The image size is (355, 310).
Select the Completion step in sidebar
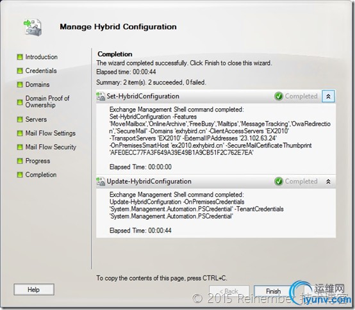tap(41, 175)
